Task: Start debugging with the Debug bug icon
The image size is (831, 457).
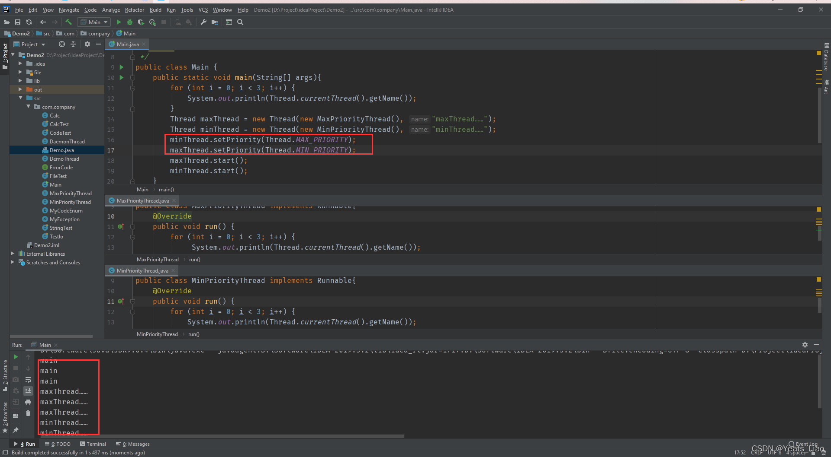Action: point(129,22)
